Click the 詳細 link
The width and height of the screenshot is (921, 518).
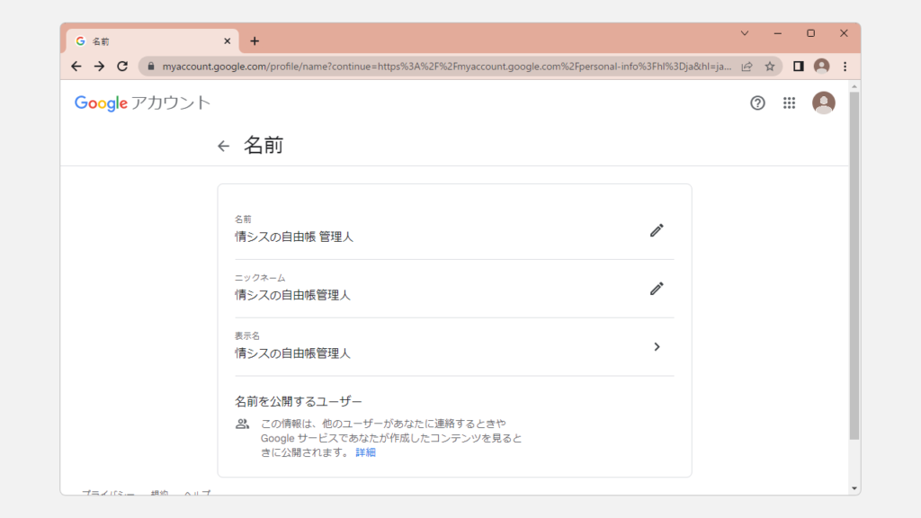[x=365, y=452]
